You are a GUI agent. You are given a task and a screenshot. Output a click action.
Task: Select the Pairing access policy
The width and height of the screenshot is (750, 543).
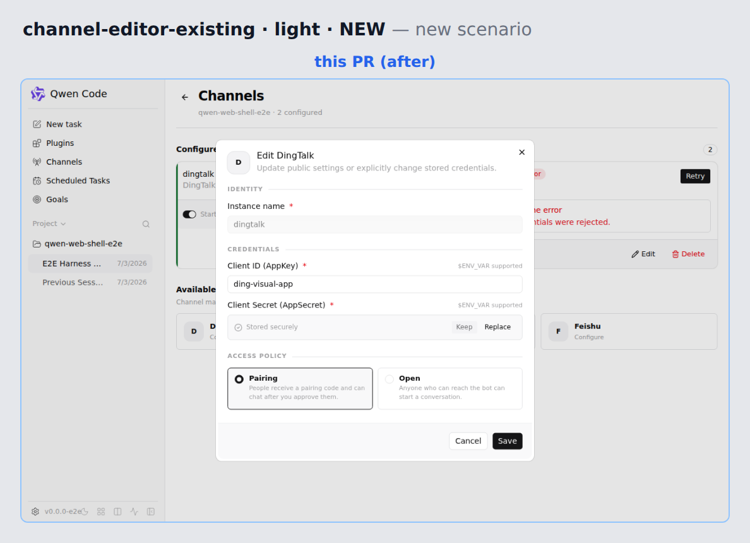[x=300, y=388]
